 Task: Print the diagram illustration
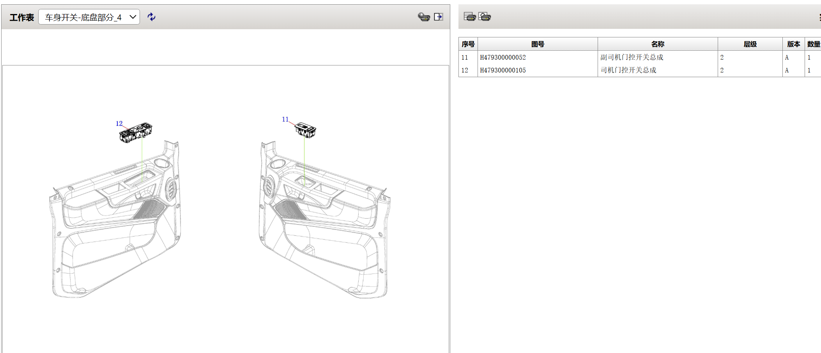coord(424,17)
